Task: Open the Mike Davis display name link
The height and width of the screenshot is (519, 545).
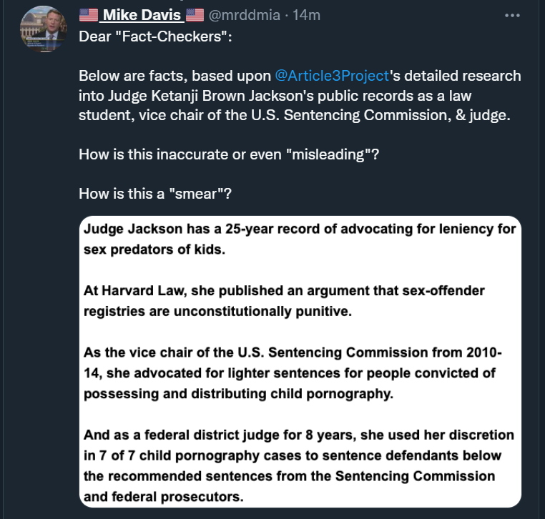Action: (140, 14)
